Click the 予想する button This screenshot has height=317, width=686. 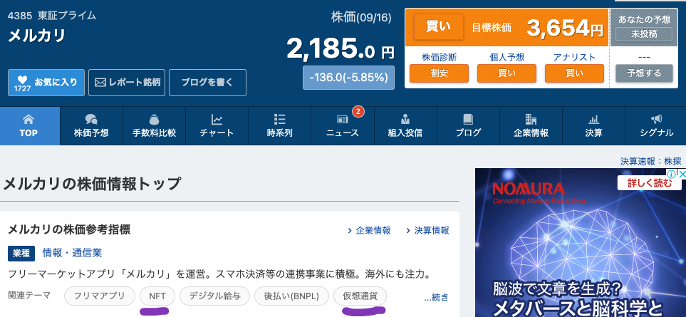tap(644, 73)
